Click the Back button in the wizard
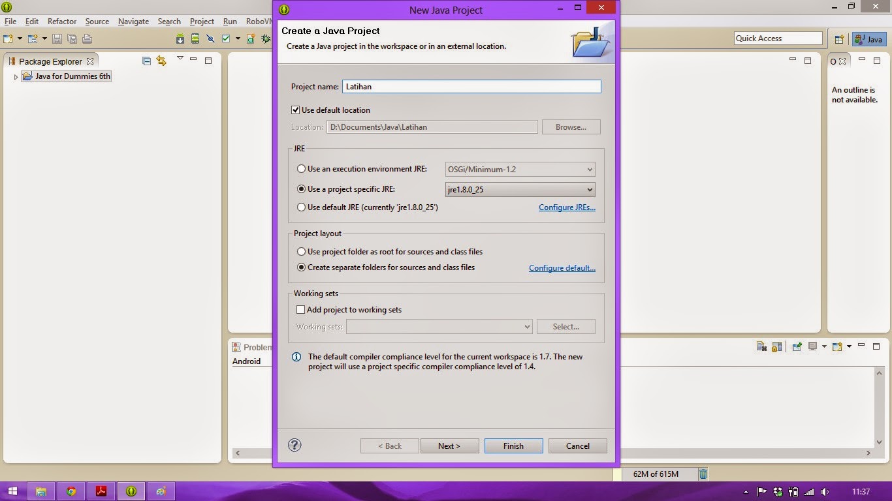The image size is (892, 501). (390, 446)
